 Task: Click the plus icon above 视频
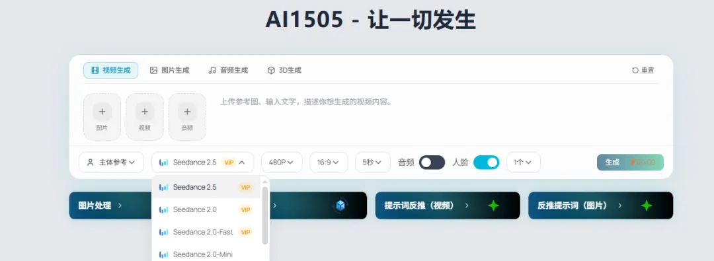click(144, 111)
